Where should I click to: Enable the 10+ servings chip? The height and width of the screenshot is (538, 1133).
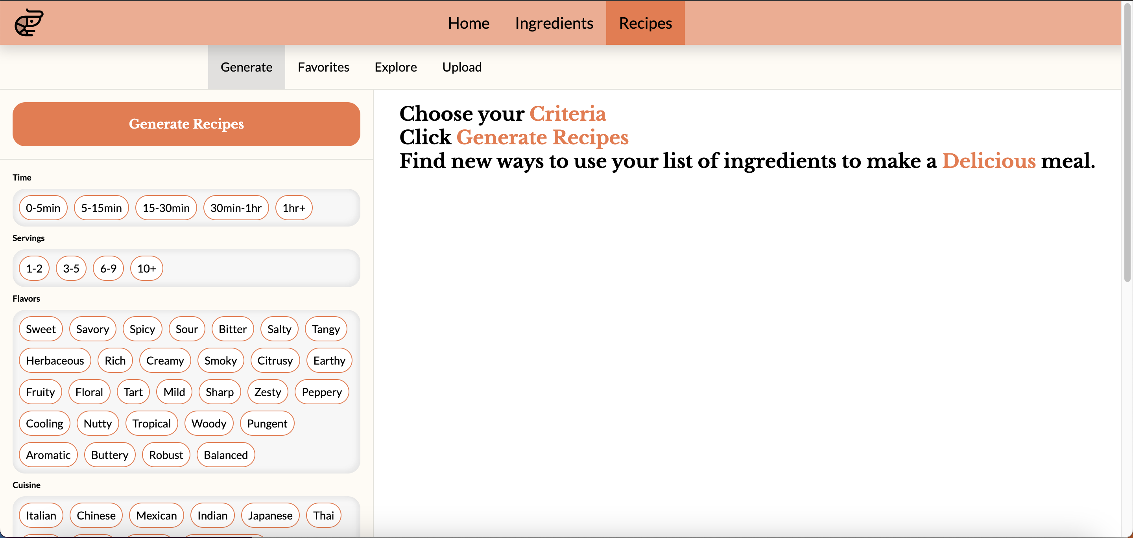coord(146,269)
